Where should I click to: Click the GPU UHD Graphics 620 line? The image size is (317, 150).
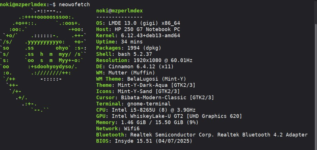tap(169, 116)
